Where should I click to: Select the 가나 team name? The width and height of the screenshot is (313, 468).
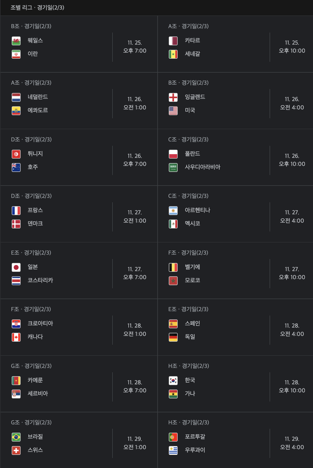click(190, 393)
